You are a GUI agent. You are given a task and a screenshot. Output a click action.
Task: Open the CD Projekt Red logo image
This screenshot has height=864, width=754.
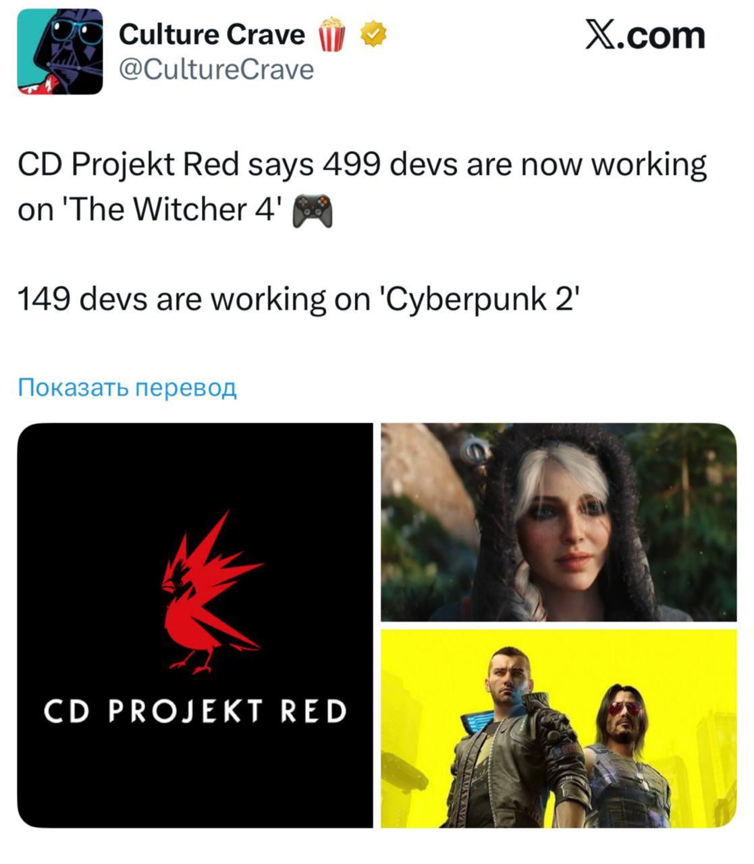[195, 625]
